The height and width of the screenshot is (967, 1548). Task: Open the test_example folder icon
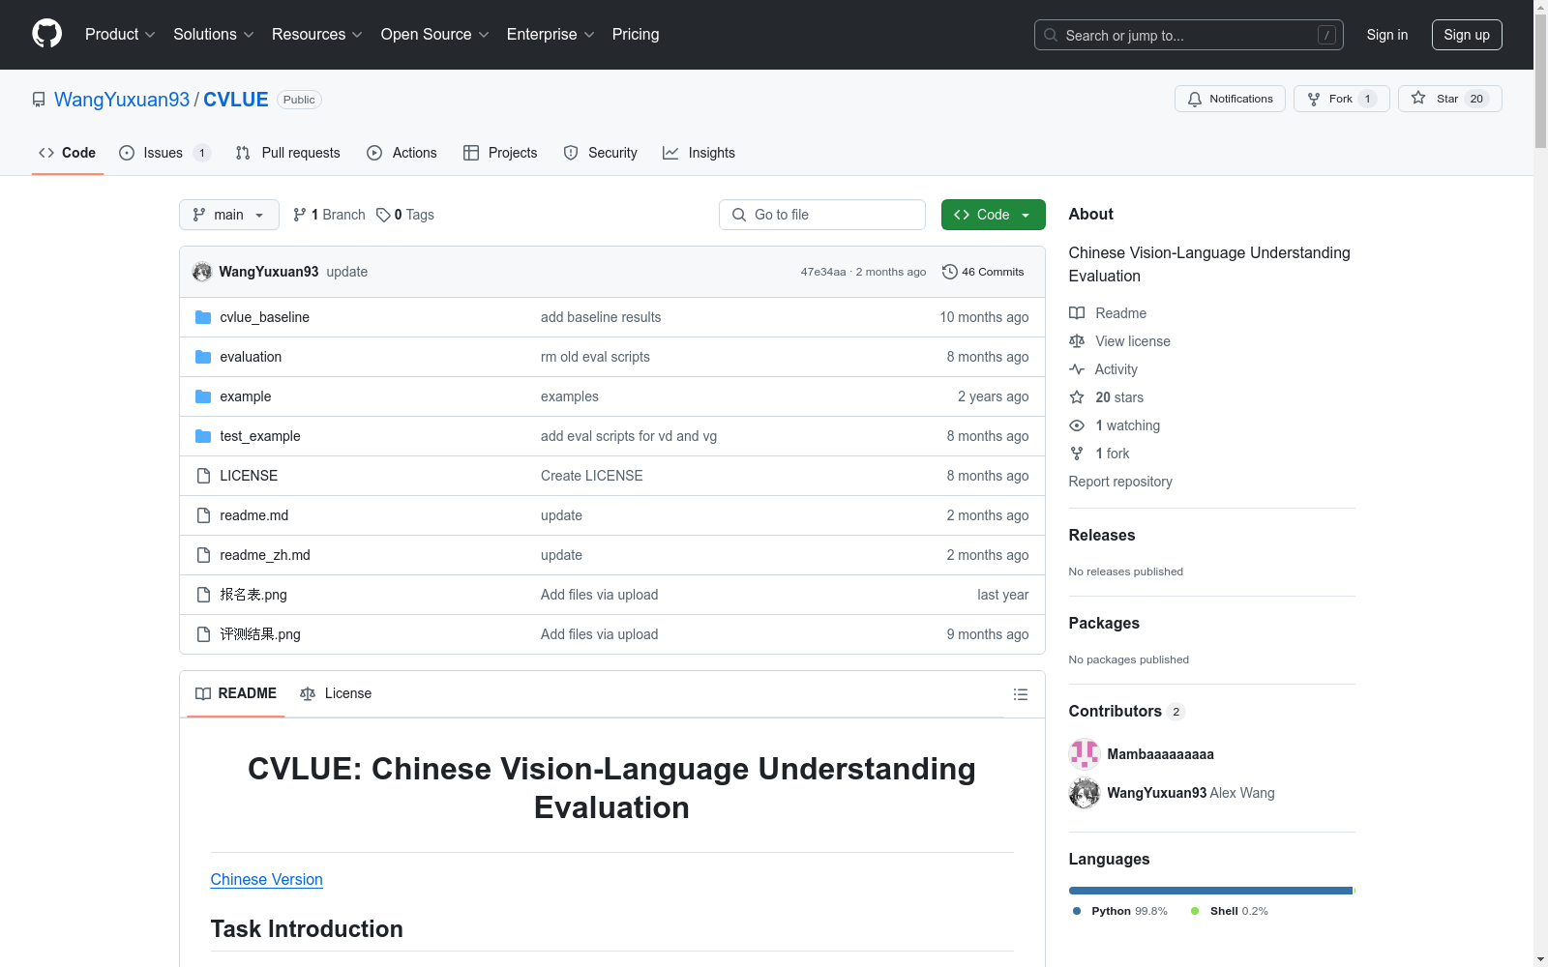pos(203,436)
